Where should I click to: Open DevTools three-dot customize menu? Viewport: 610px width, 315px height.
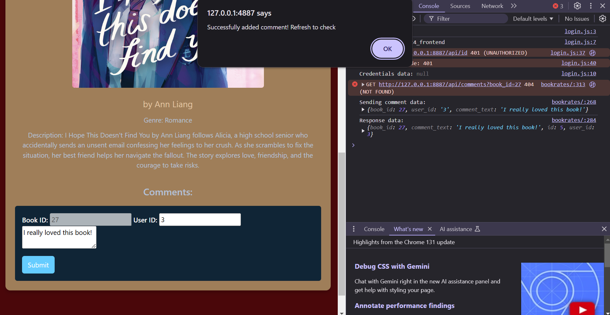[x=591, y=6]
